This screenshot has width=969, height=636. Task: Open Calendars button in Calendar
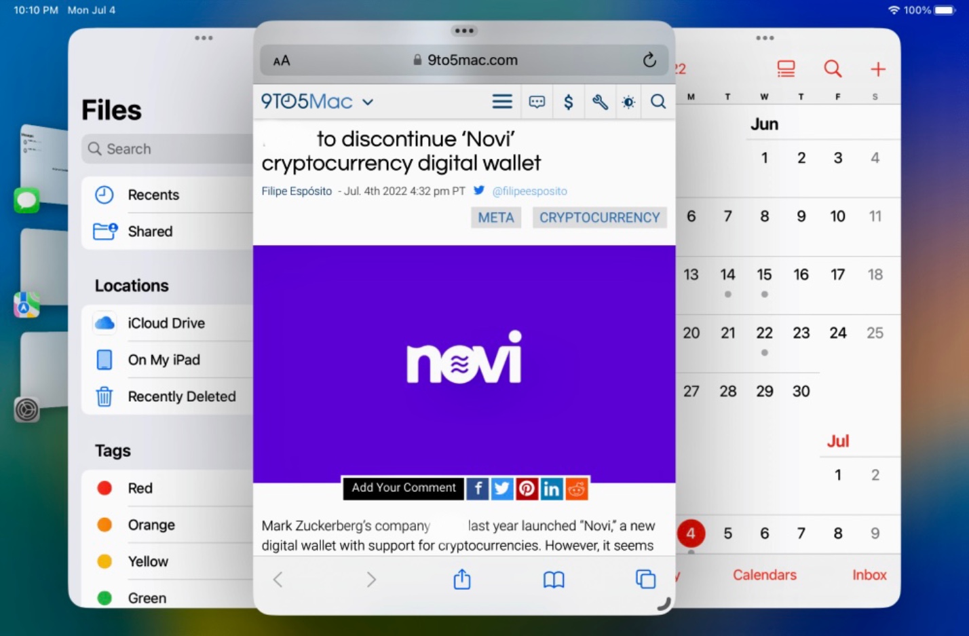[x=765, y=575]
